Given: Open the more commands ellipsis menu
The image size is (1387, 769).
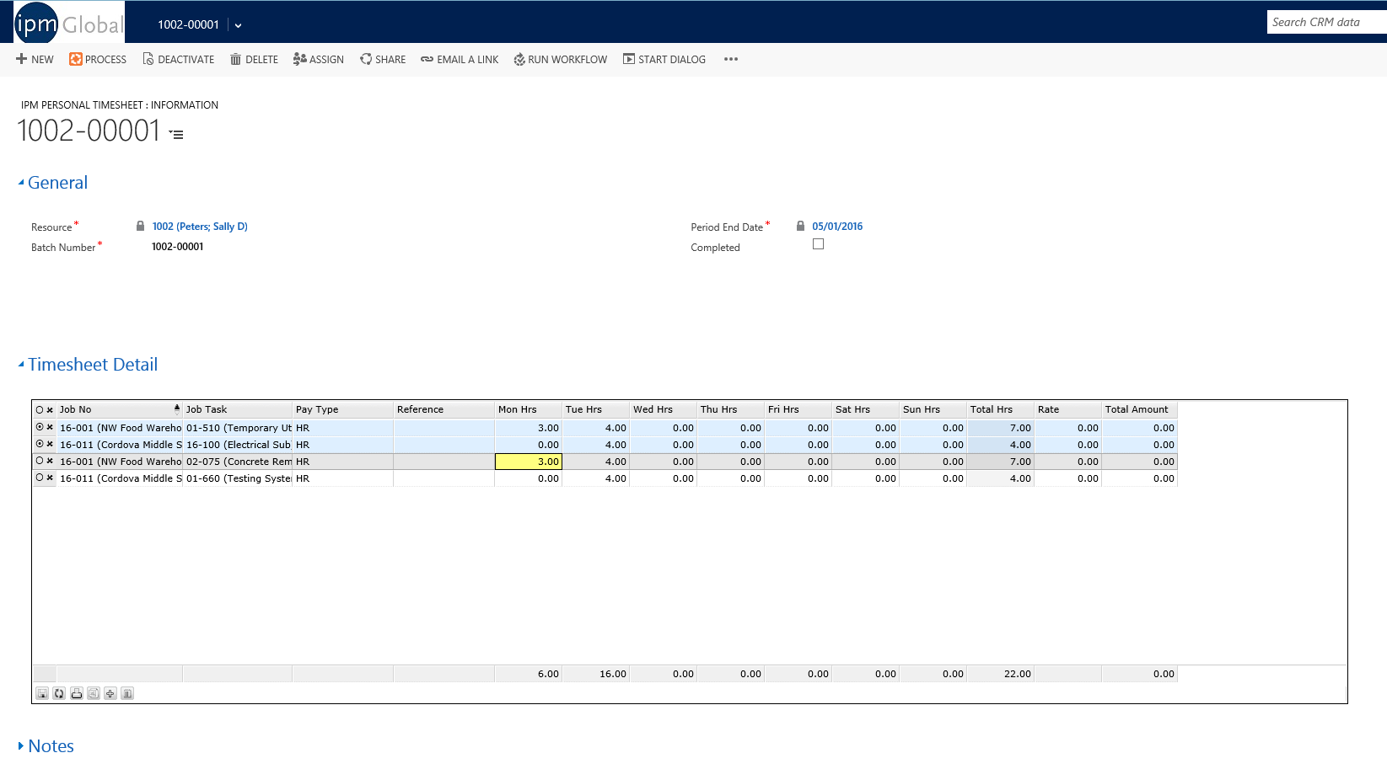Looking at the screenshot, I should 730,59.
